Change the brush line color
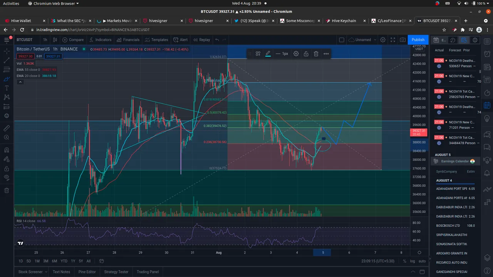The image size is (493, 277). [x=268, y=54]
